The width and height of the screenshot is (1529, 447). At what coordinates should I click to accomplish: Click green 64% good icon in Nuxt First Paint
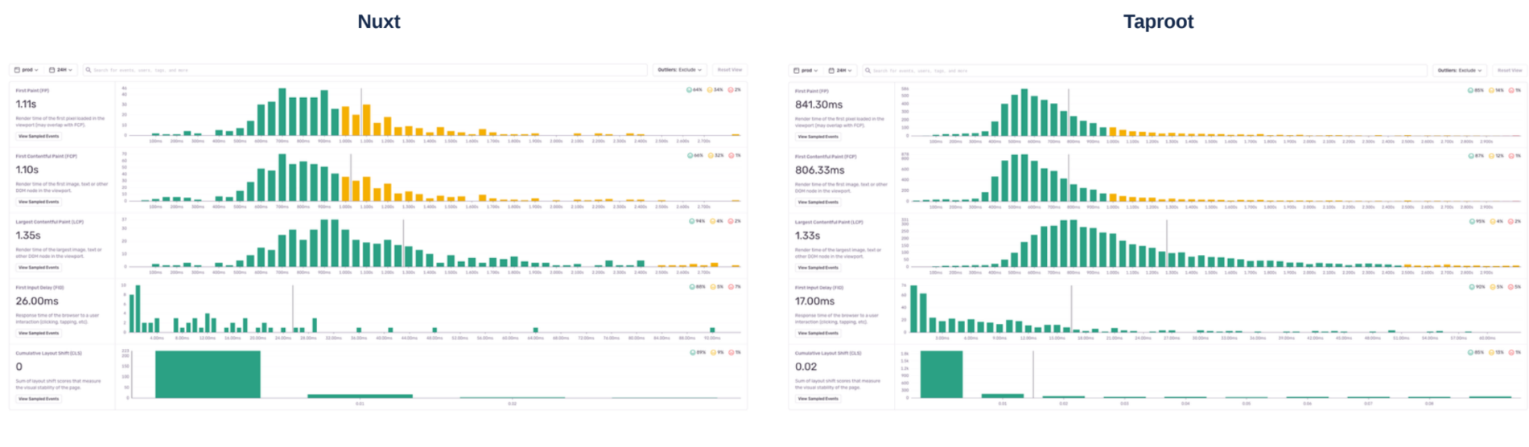coord(689,90)
